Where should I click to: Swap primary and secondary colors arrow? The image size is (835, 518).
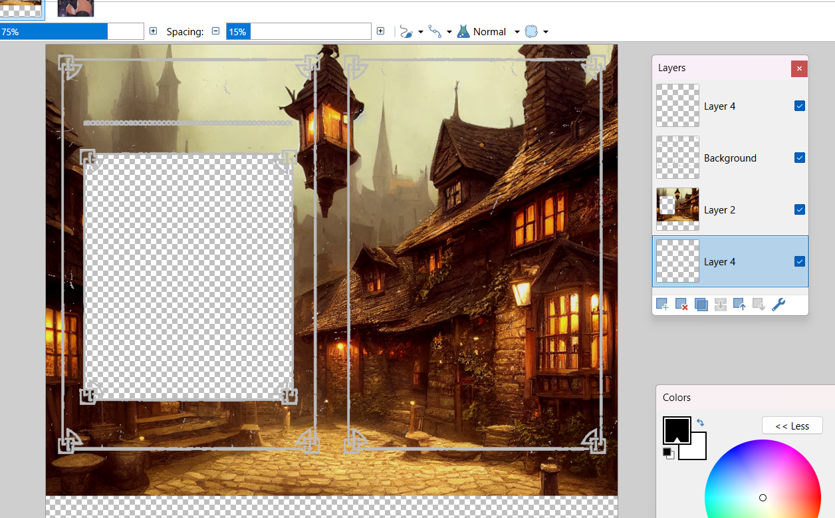click(700, 423)
